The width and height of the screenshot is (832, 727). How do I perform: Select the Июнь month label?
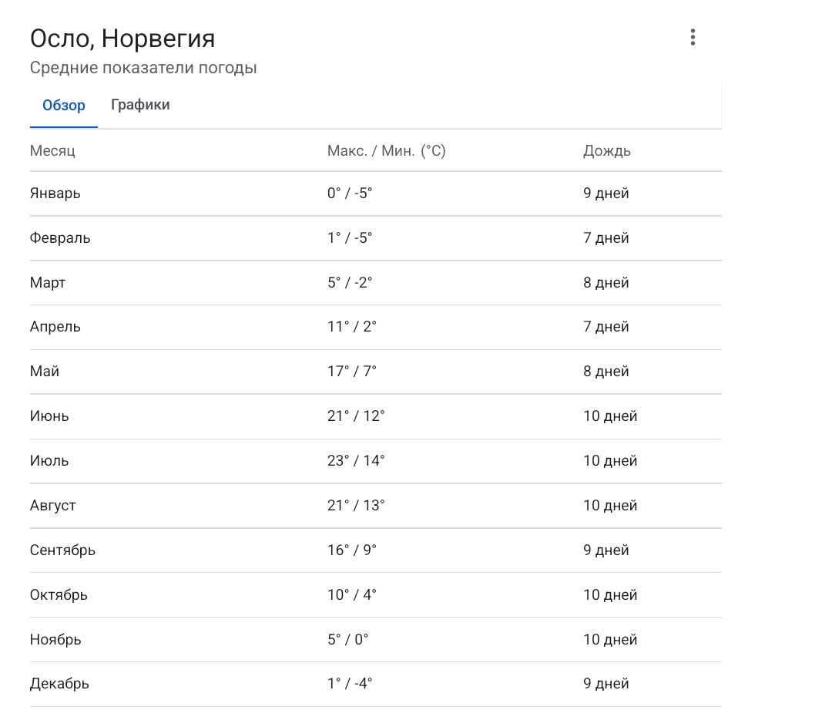click(x=49, y=416)
